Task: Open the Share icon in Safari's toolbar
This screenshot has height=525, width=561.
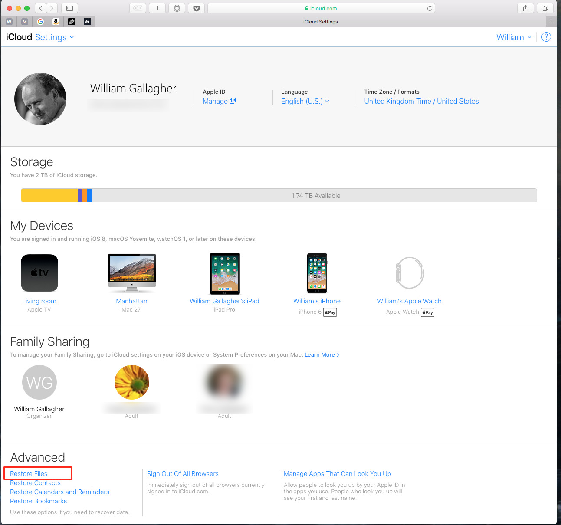Action: point(525,8)
